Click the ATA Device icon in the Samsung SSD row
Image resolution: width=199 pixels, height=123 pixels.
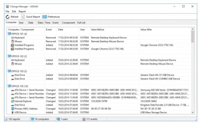(12, 90)
